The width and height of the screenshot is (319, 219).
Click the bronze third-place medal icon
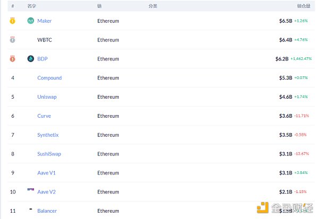coord(12,59)
